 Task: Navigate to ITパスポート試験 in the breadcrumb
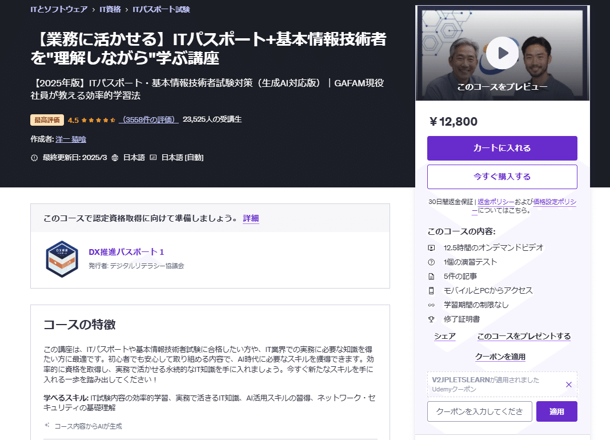[x=160, y=9]
